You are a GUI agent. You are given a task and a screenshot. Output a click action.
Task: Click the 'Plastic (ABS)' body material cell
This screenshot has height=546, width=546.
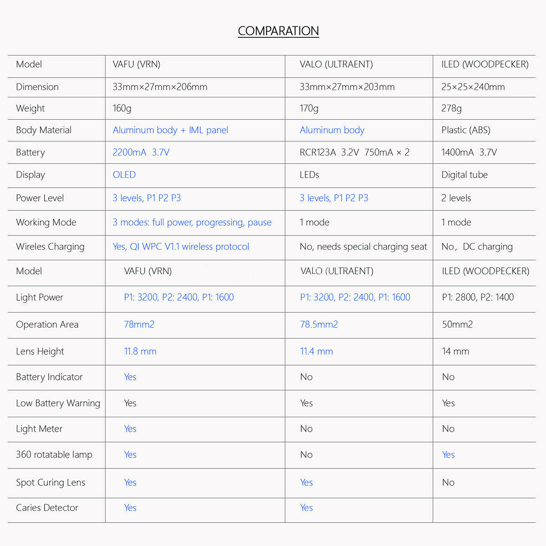click(466, 130)
